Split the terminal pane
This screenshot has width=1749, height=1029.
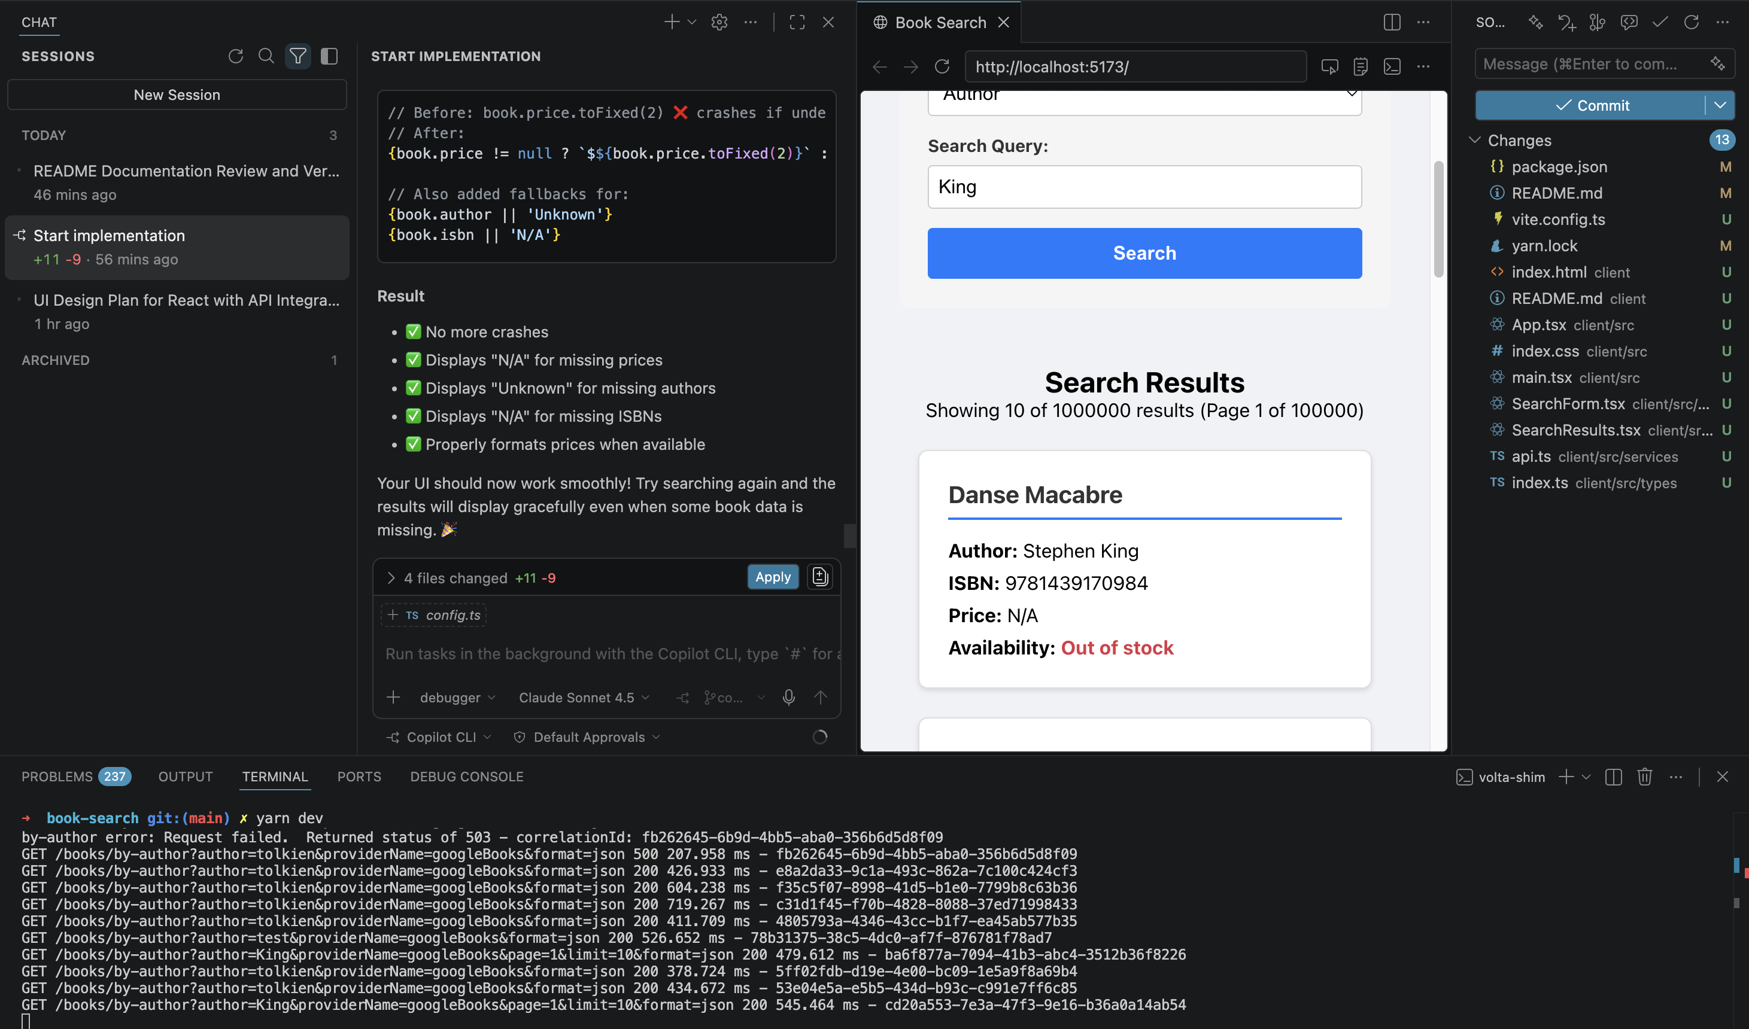click(1613, 777)
